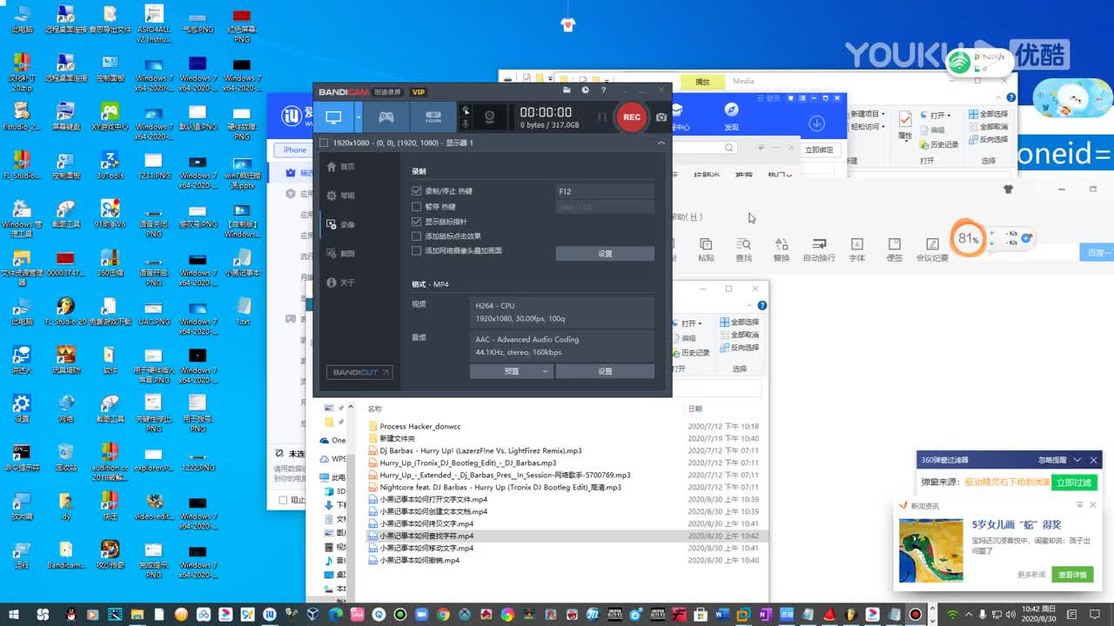The image size is (1114, 626).
Task: Open FL Studio 20 desktop icon
Action: (65, 311)
